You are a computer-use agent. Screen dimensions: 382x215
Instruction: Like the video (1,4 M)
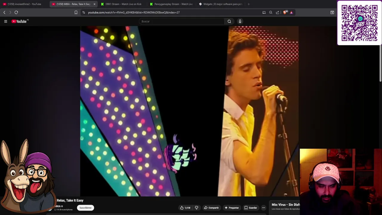185,208
